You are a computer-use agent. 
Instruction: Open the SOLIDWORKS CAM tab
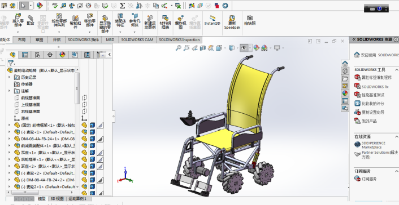click(x=137, y=39)
